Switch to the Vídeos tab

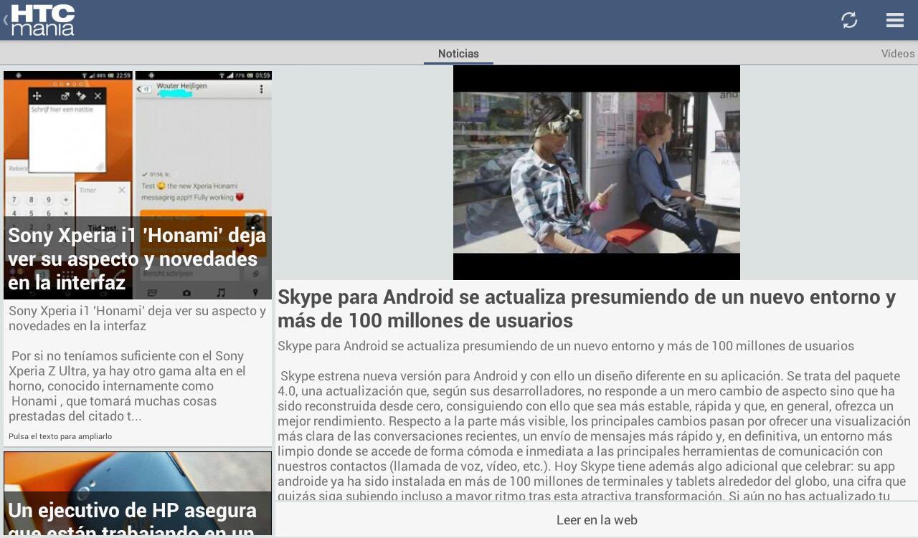[898, 54]
